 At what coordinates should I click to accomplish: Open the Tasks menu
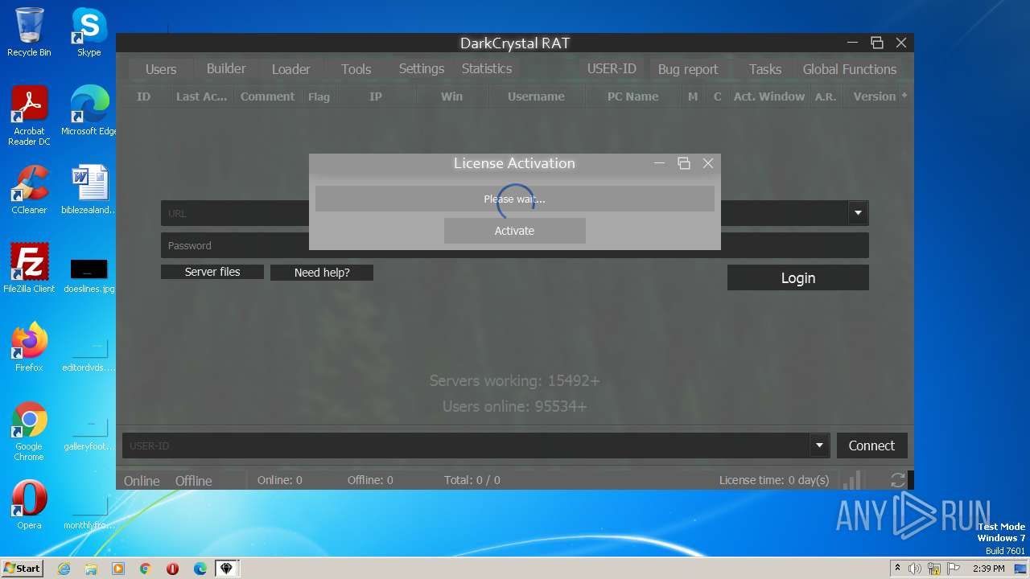pos(765,69)
